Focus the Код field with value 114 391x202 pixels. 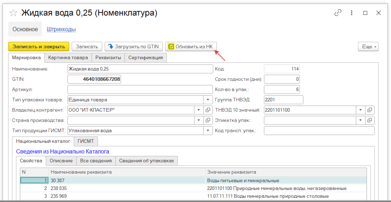[x=282, y=69]
